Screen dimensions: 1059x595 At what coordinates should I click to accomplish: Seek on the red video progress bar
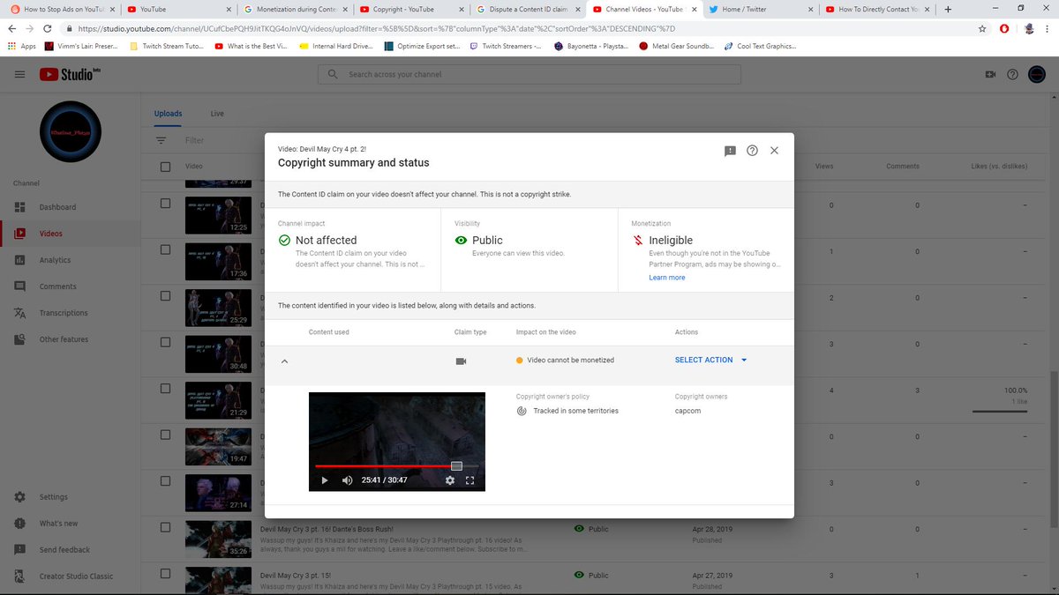click(396, 465)
